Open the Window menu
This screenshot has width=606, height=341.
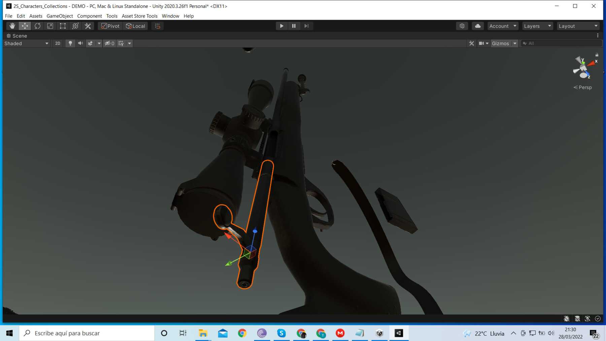click(x=170, y=16)
